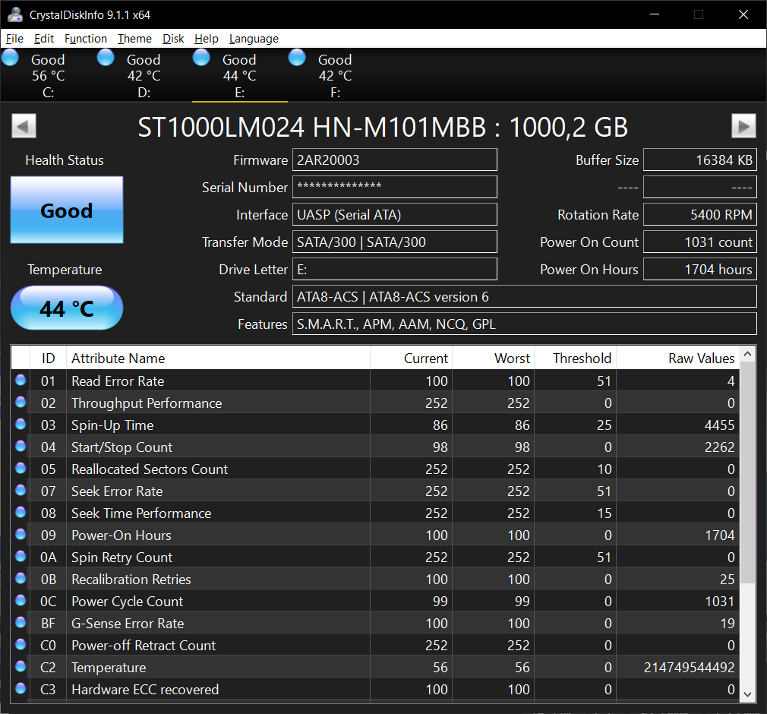The height and width of the screenshot is (714, 767).
Task: Click the masked Serial Number field
Action: [395, 188]
